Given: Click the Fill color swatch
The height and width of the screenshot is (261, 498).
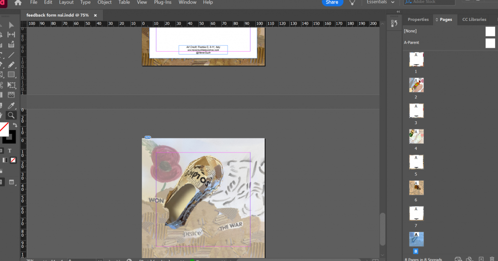Looking at the screenshot, I should tap(4, 129).
